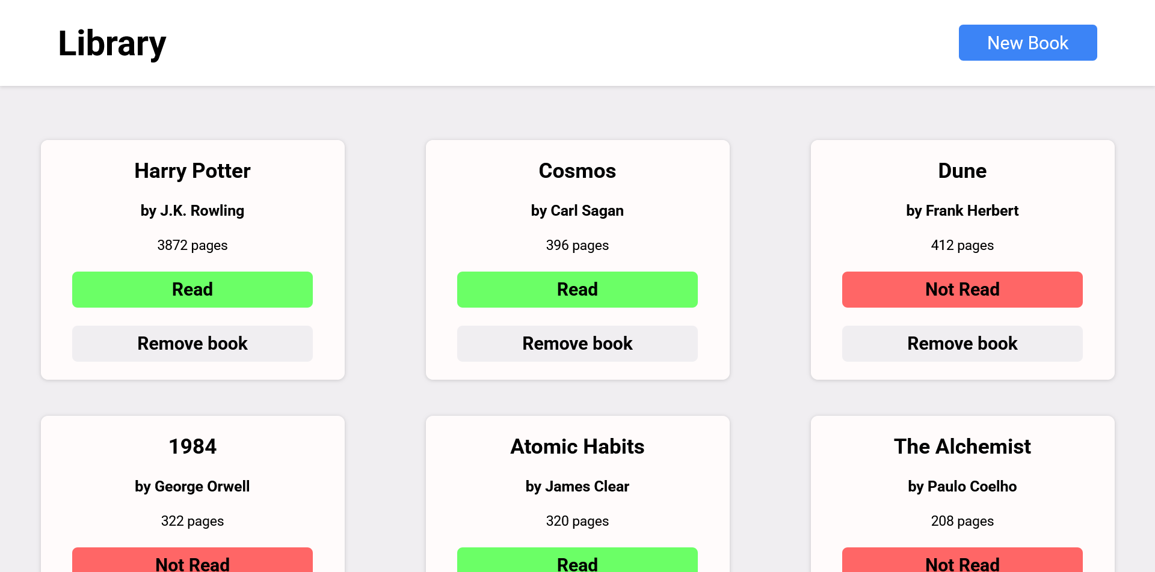Image resolution: width=1155 pixels, height=572 pixels.
Task: Select the Cosmos book title
Action: [577, 171]
